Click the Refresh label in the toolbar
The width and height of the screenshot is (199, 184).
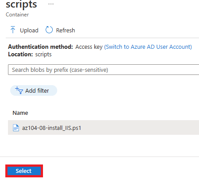click(66, 30)
